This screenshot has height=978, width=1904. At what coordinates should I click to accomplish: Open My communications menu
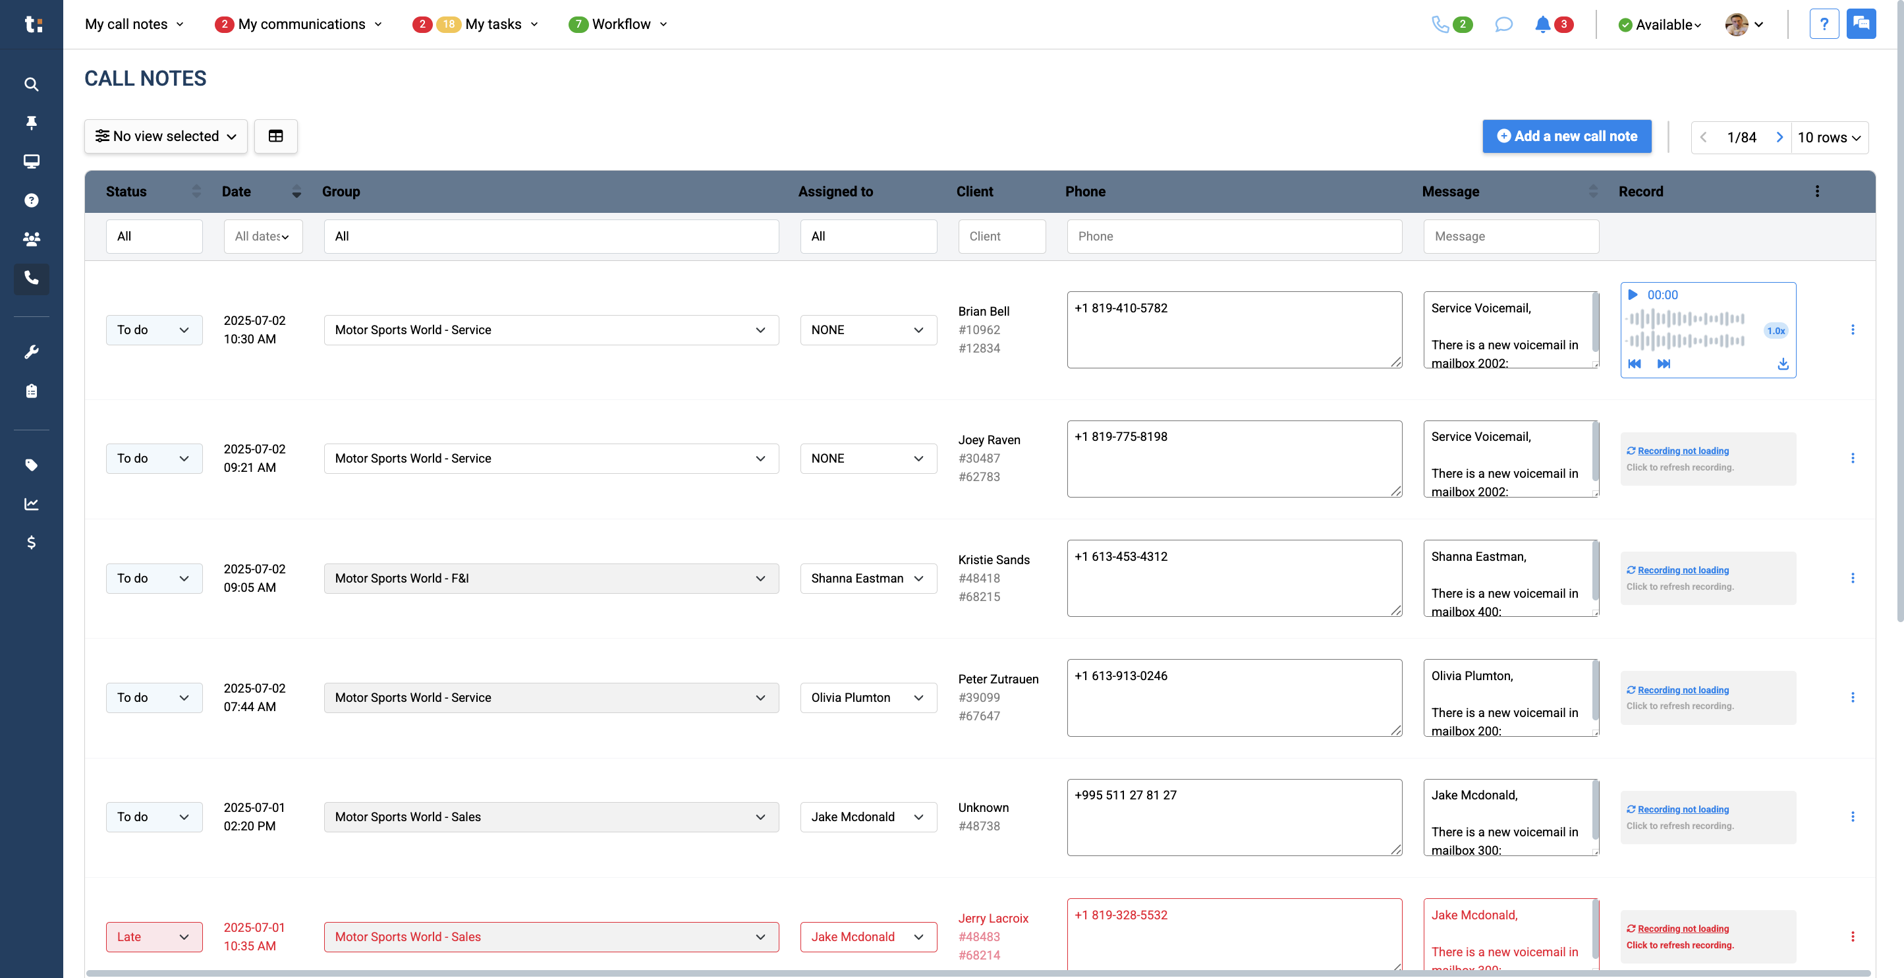coord(298,24)
